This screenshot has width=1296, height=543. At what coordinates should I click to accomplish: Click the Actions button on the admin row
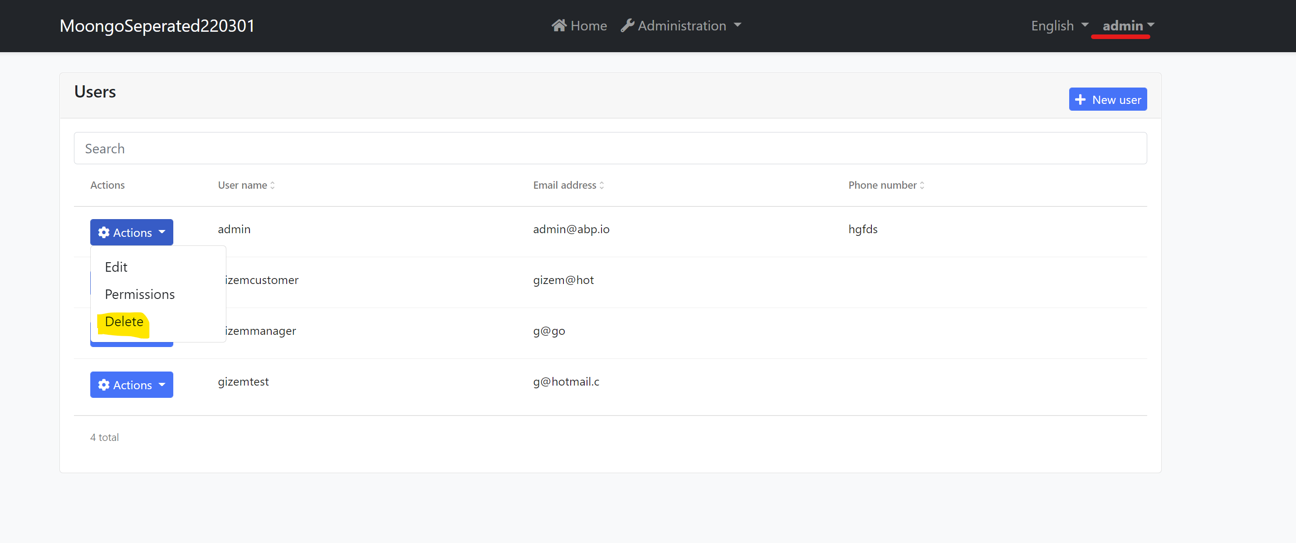click(x=131, y=232)
